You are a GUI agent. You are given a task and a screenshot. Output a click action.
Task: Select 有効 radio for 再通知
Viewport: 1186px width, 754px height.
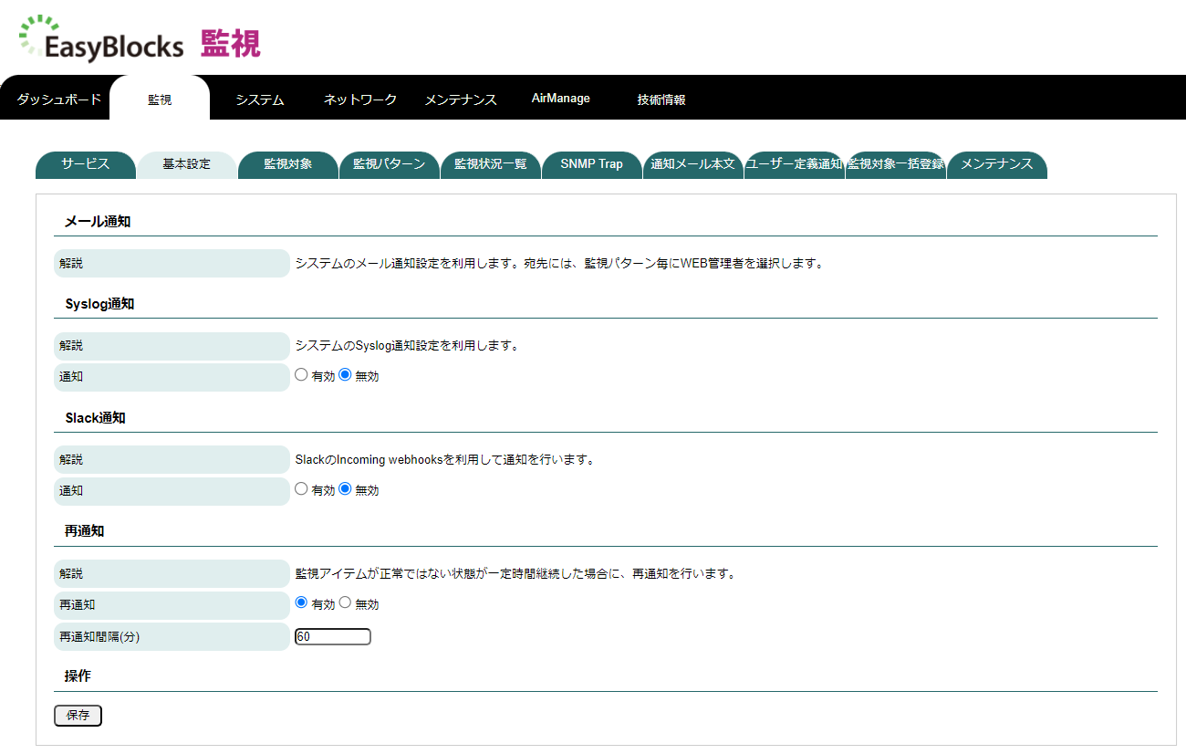[x=302, y=602]
